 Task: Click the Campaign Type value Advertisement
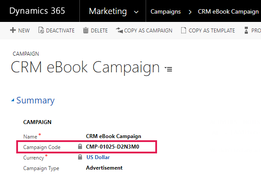(104, 168)
